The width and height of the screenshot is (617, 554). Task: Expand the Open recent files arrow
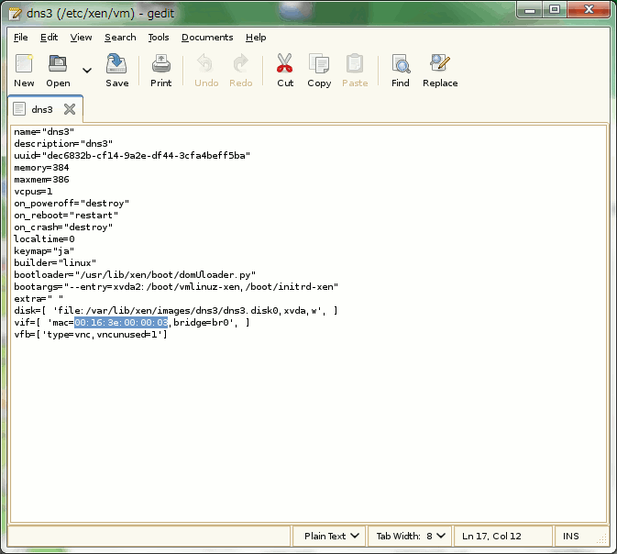click(x=87, y=71)
